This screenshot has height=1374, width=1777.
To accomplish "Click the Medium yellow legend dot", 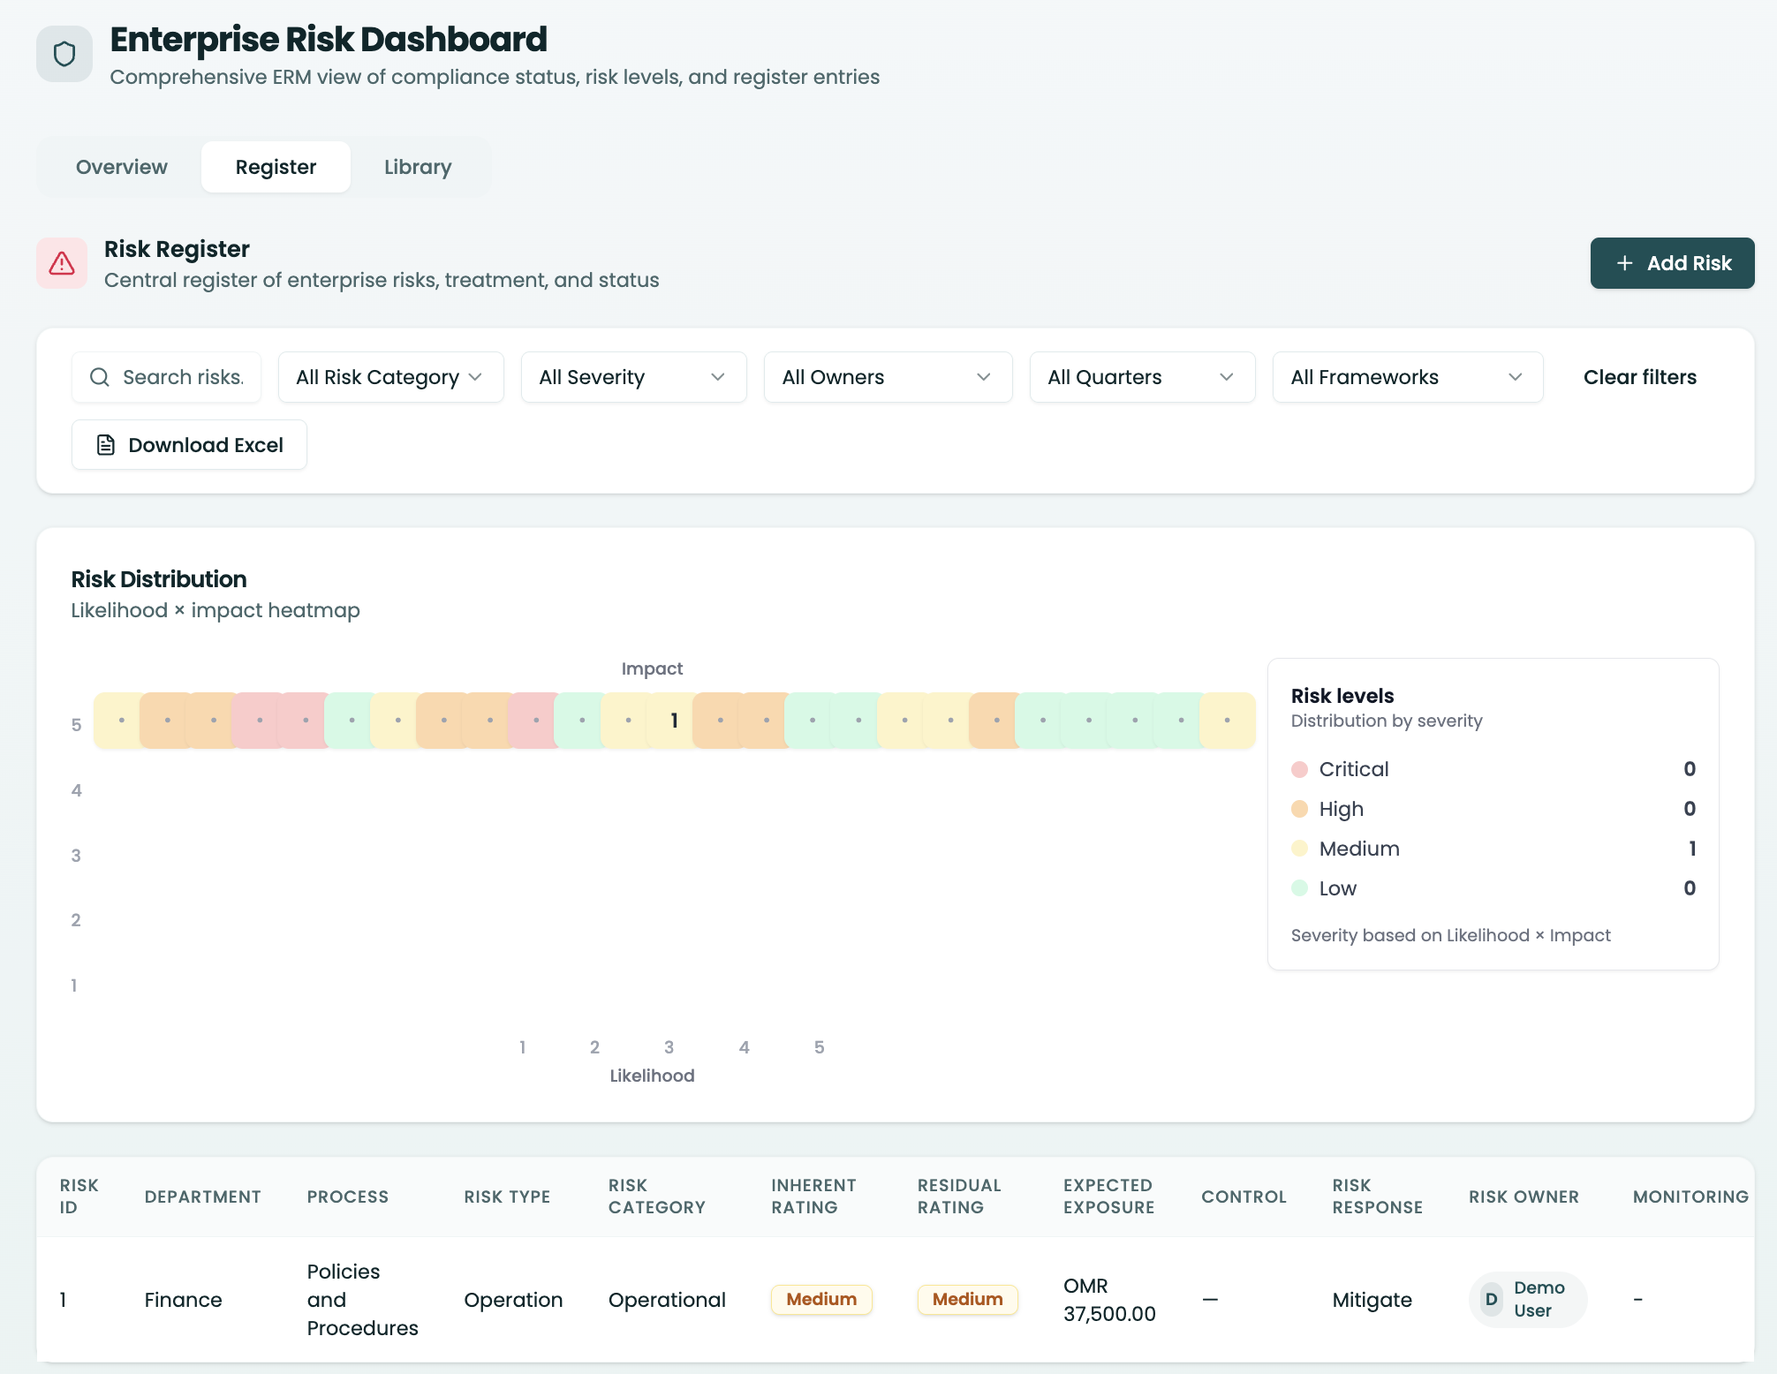I will [x=1299, y=849].
